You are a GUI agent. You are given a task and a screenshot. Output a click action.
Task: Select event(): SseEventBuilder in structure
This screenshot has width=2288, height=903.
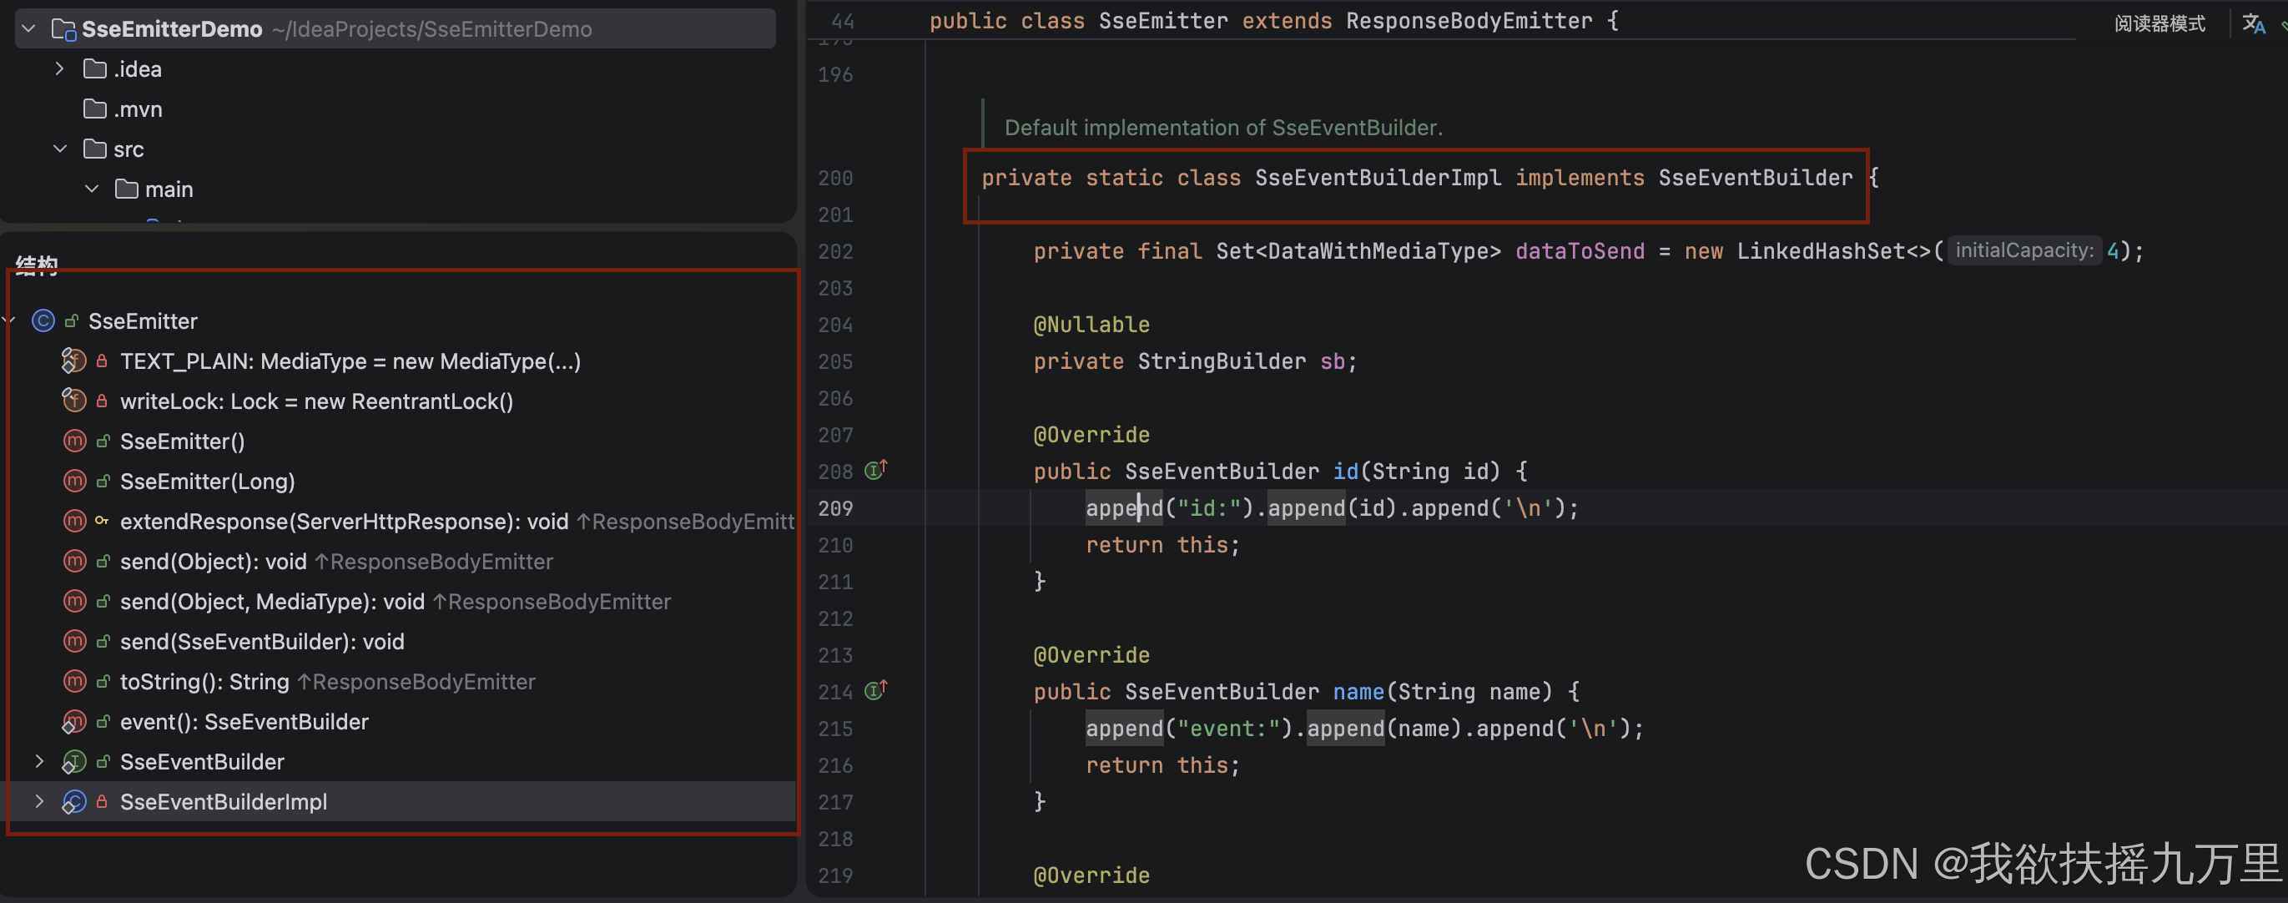click(244, 722)
